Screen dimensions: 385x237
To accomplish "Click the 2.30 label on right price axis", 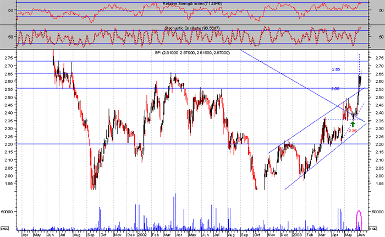I will (380, 128).
